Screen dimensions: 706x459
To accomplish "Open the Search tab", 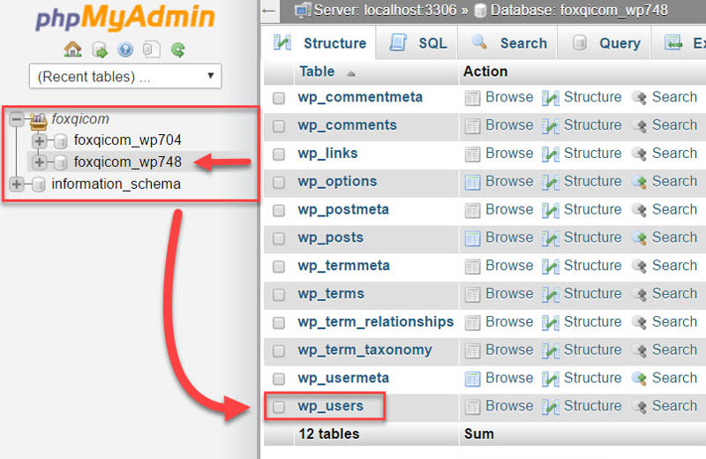I will 508,43.
